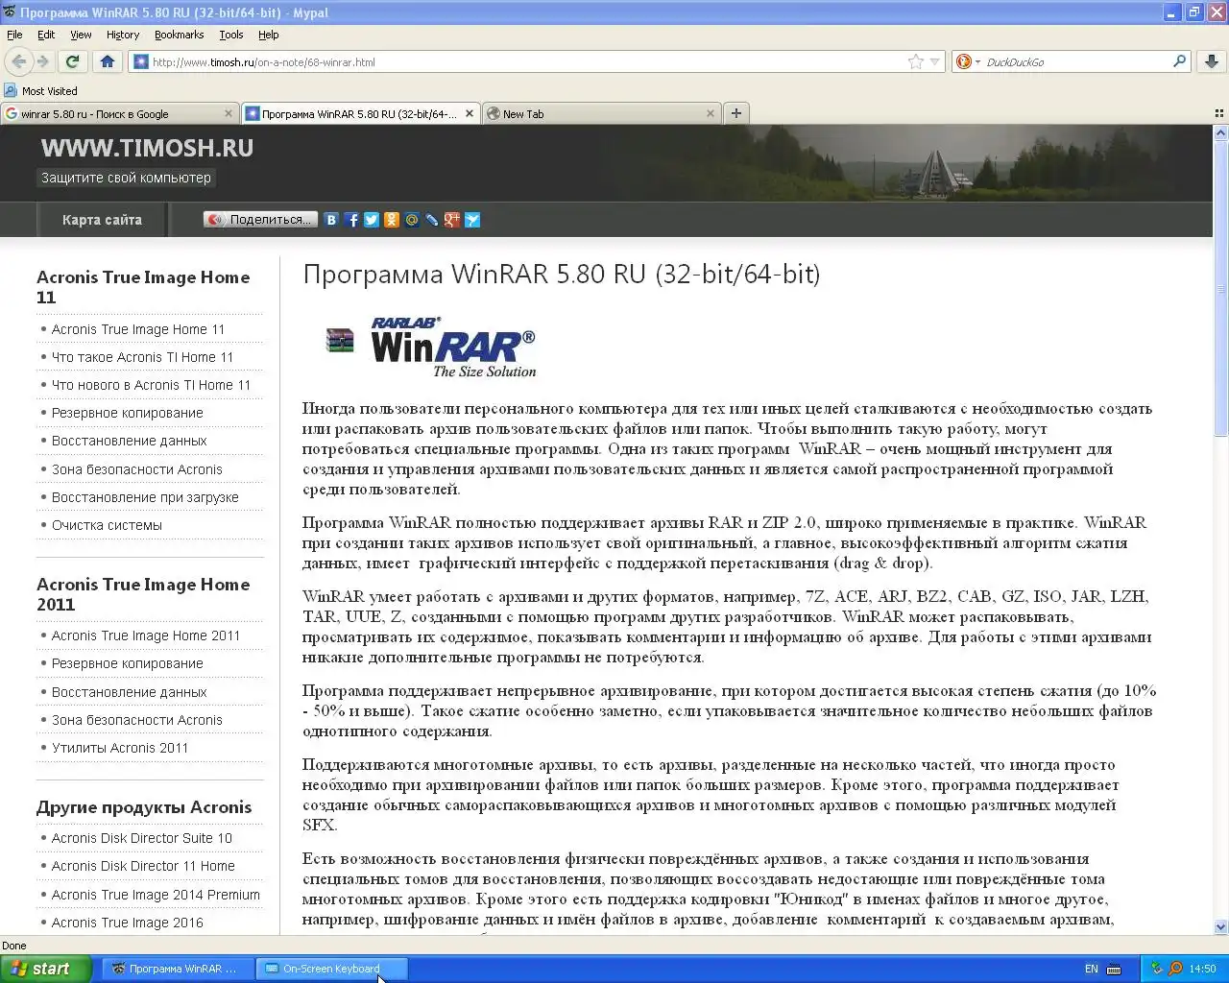Viewport: 1229px width, 983px height.
Task: Open the new tab plus button
Action: coord(736,113)
